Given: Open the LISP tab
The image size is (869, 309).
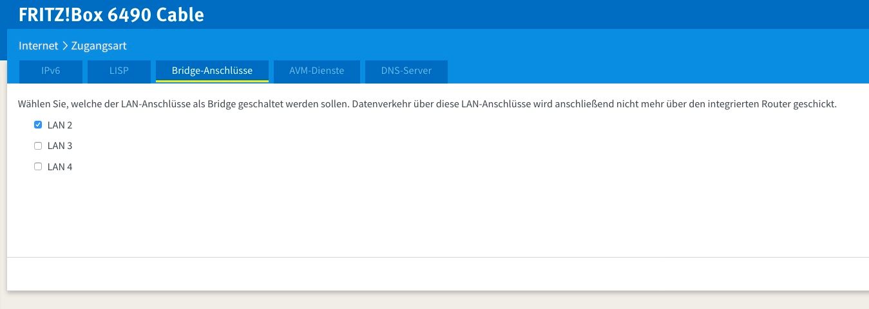Looking at the screenshot, I should click(x=119, y=71).
